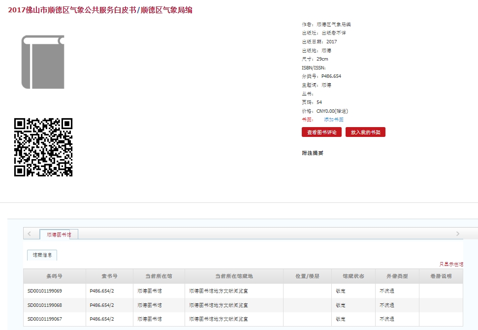This screenshot has width=478, height=330.
Task: Select barcode SD00101199069
Action: click(x=45, y=291)
